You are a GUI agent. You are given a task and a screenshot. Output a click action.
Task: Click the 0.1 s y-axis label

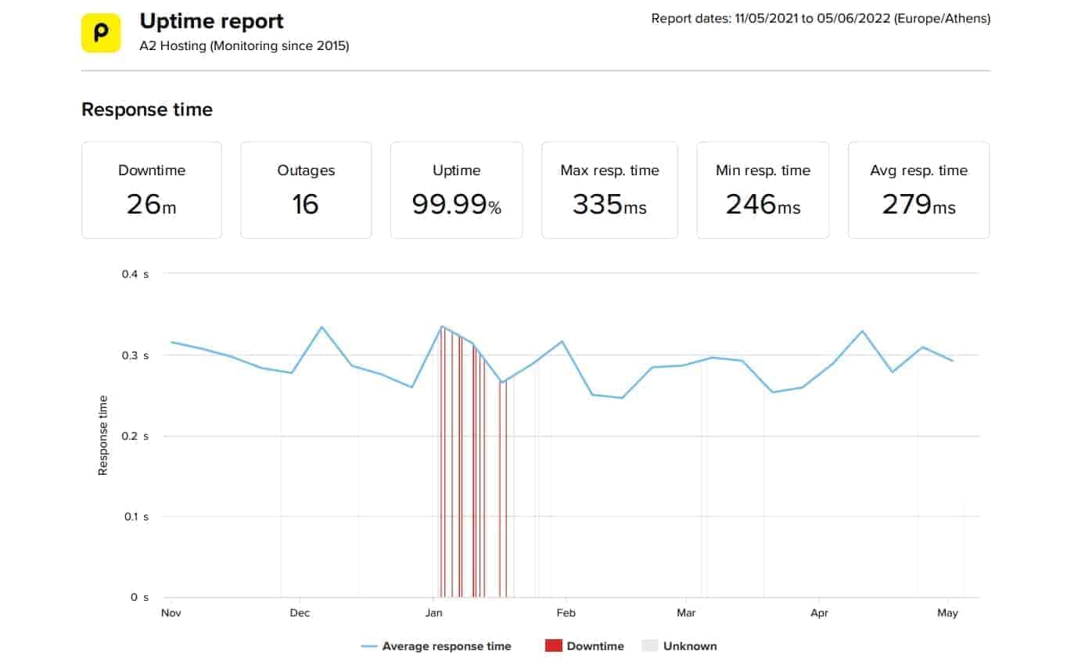tap(135, 516)
